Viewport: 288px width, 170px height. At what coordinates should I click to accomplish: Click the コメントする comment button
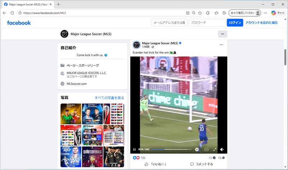coord(202,164)
